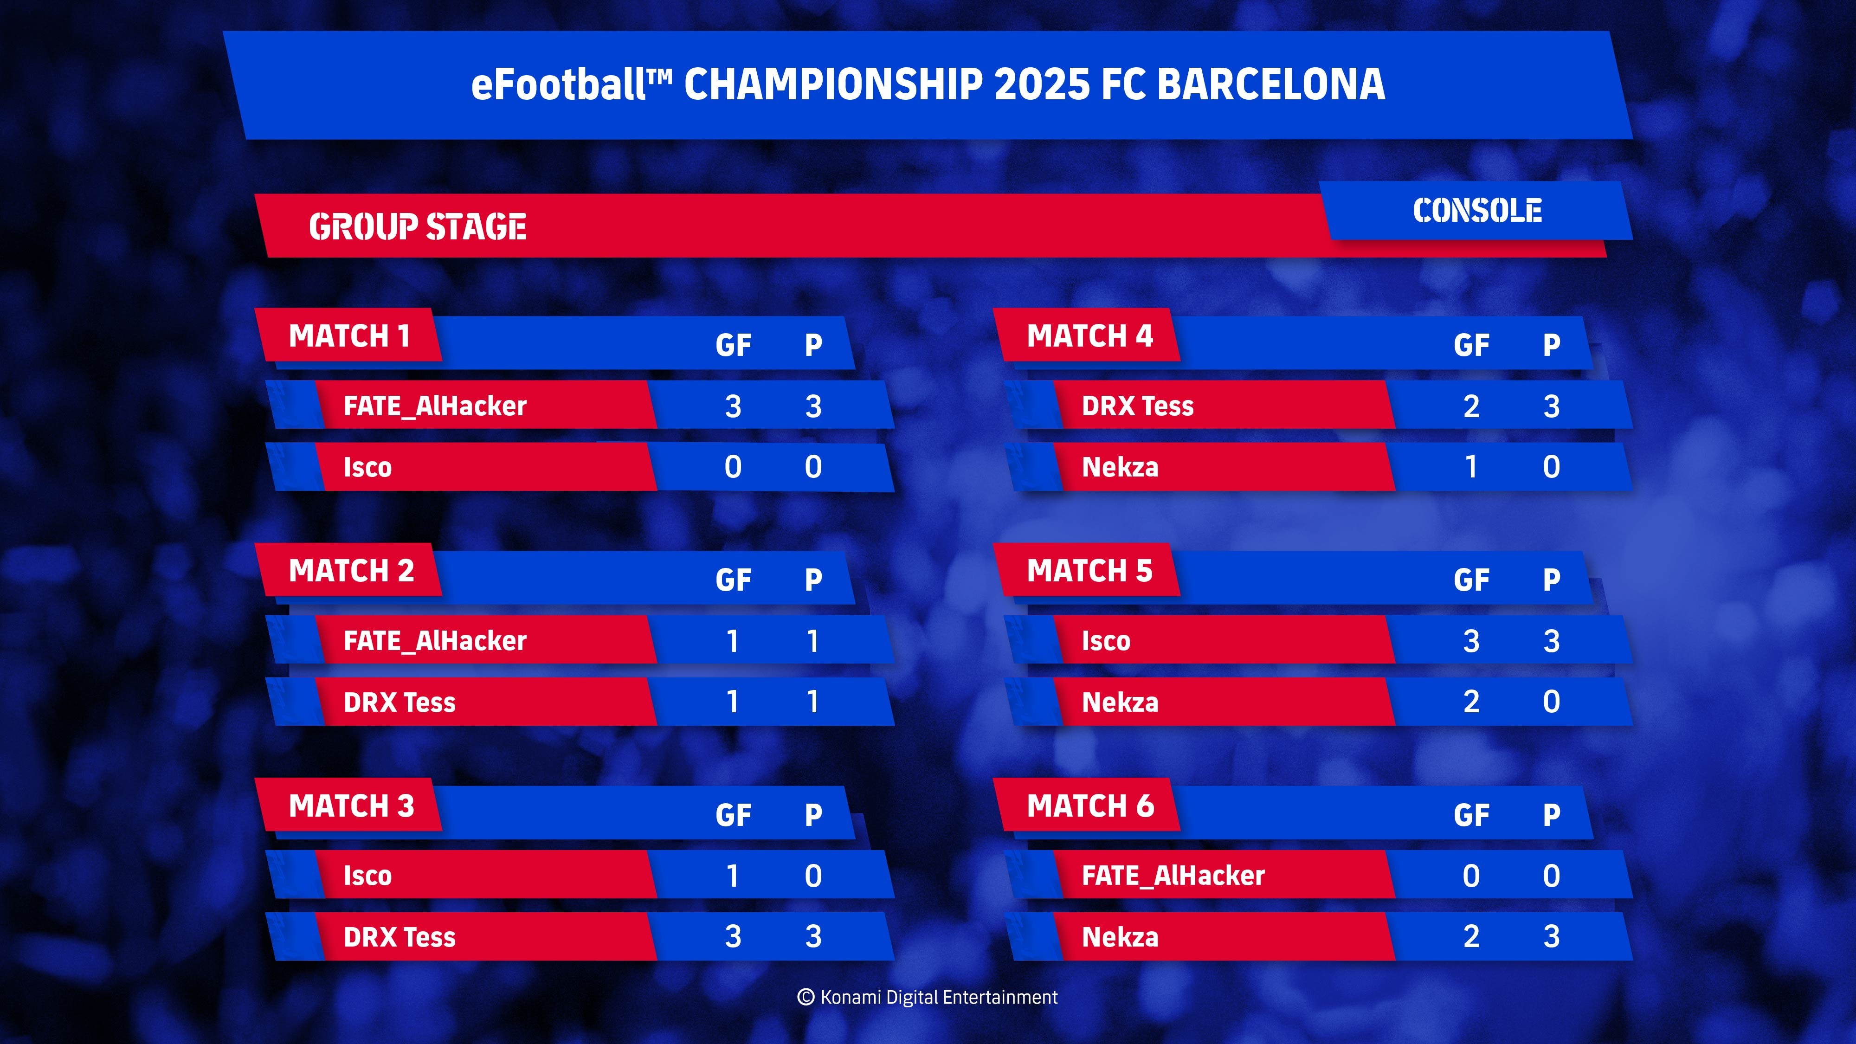Click DRX Tess row in Match 4
This screenshot has height=1044, width=1856.
tap(1319, 406)
